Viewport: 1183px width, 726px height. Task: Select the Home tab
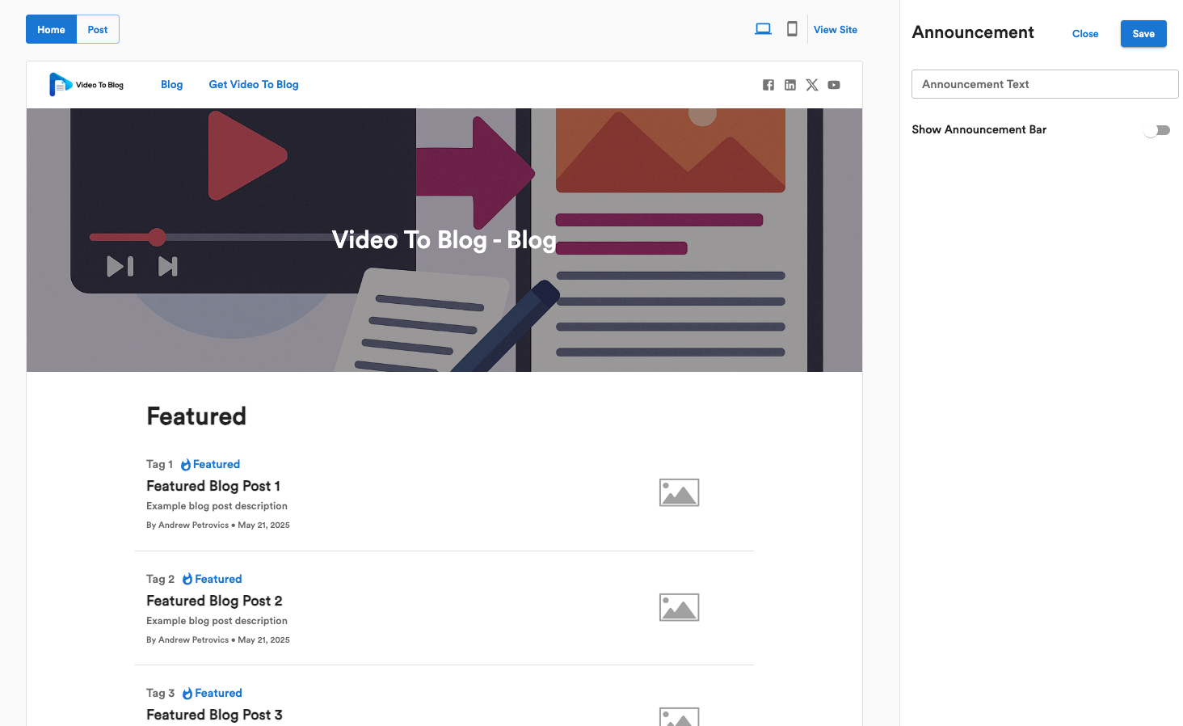pyautogui.click(x=51, y=29)
